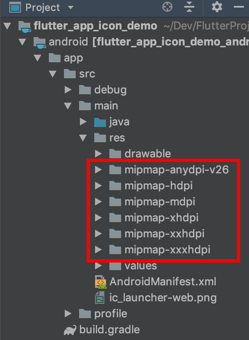
Task: Click the project root folder icon
Action: pos(24,27)
